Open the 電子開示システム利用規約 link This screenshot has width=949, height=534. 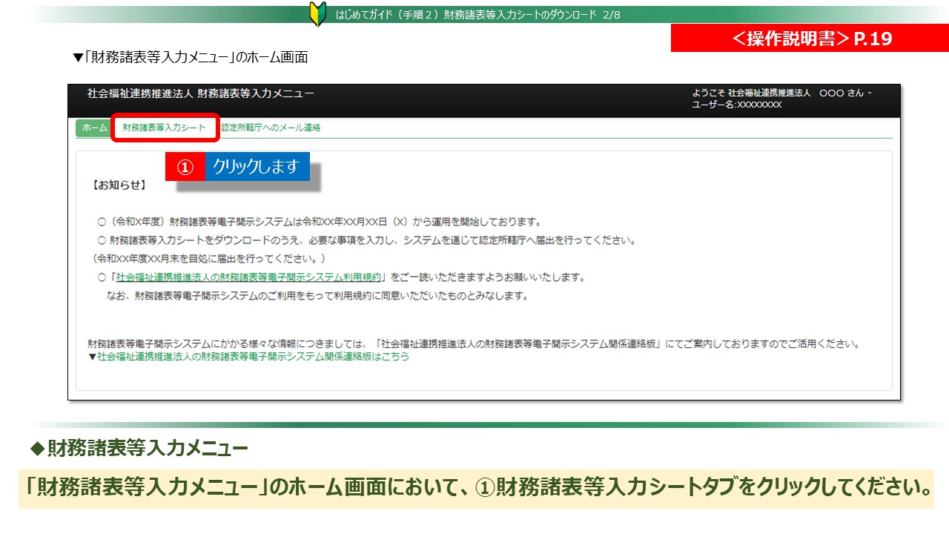248,277
